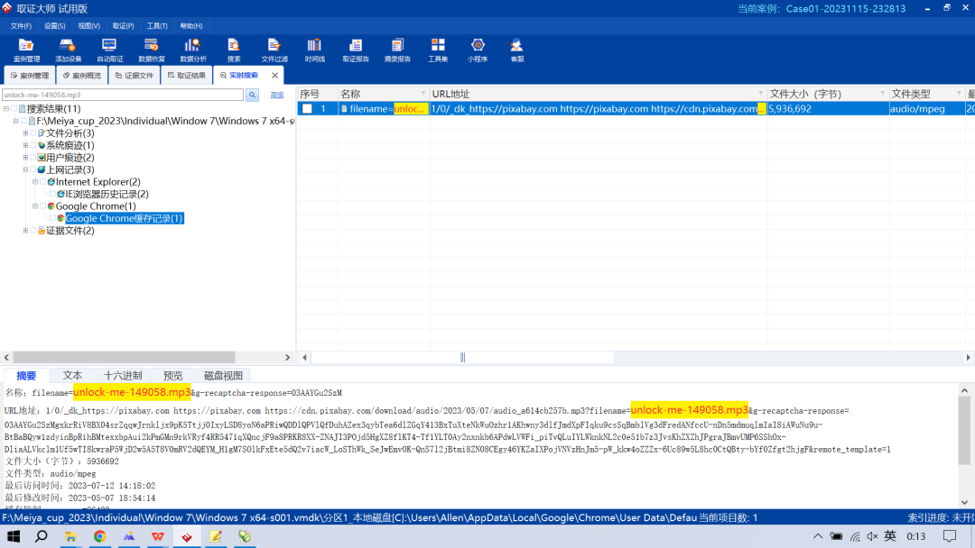Open 取证(P) menu
This screenshot has height=548, width=975.
pos(123,26)
